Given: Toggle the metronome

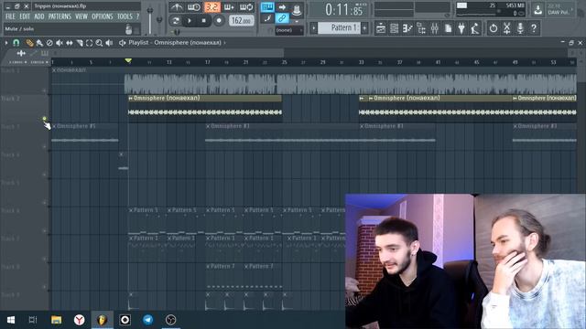Looking at the screenshot, I should click(177, 6).
